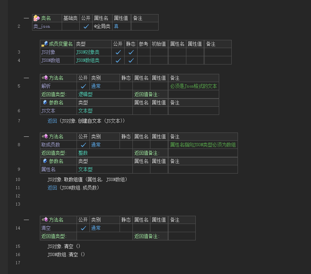Click the class icon beside 类名 header
The width and height of the screenshot is (311, 274).
tap(36, 18)
